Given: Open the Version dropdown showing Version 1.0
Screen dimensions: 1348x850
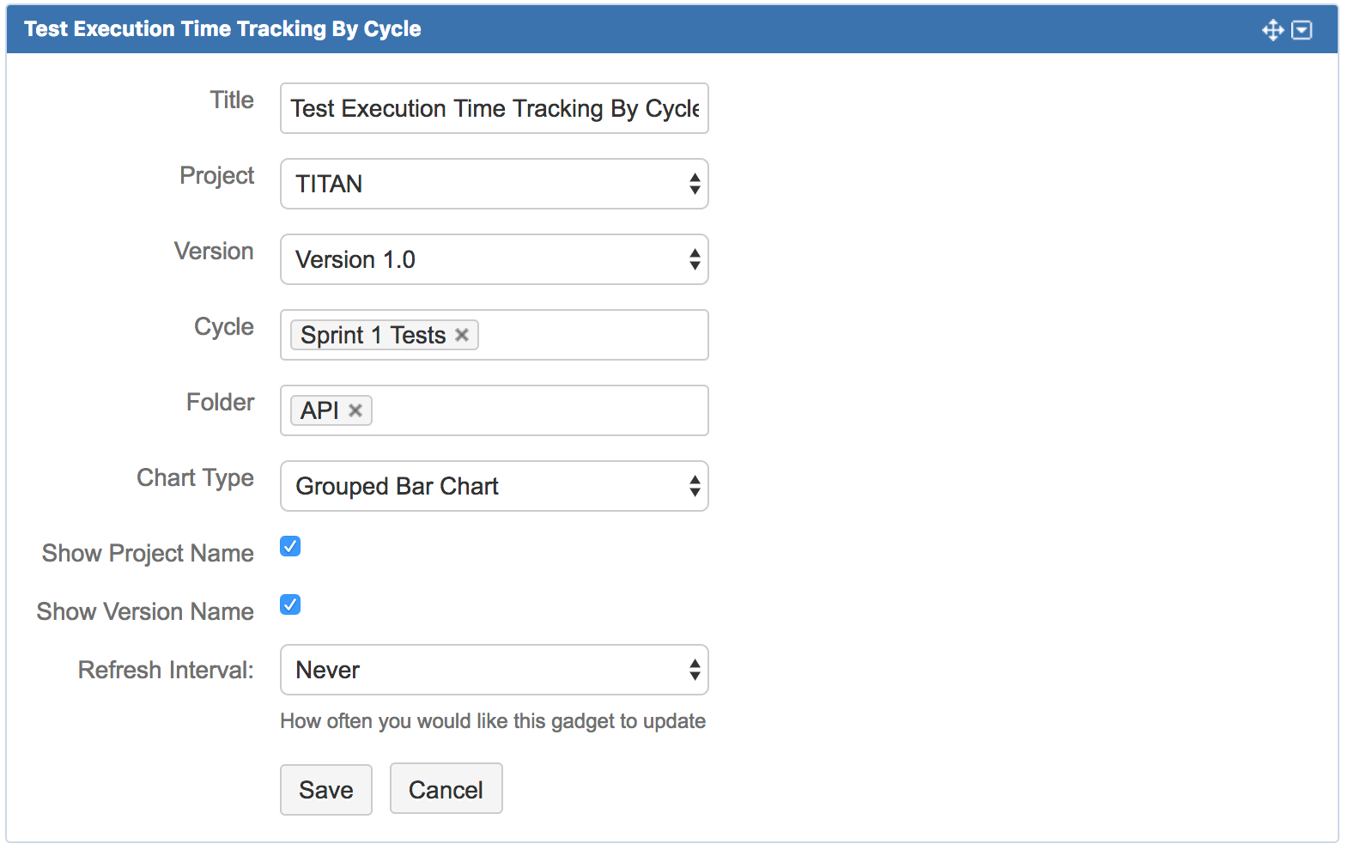Looking at the screenshot, I should 495,259.
